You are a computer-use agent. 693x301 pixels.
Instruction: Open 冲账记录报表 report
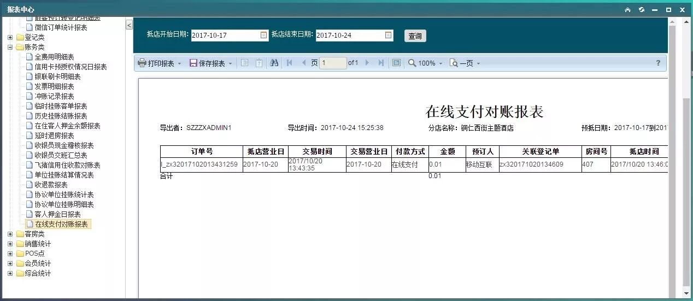click(x=54, y=96)
